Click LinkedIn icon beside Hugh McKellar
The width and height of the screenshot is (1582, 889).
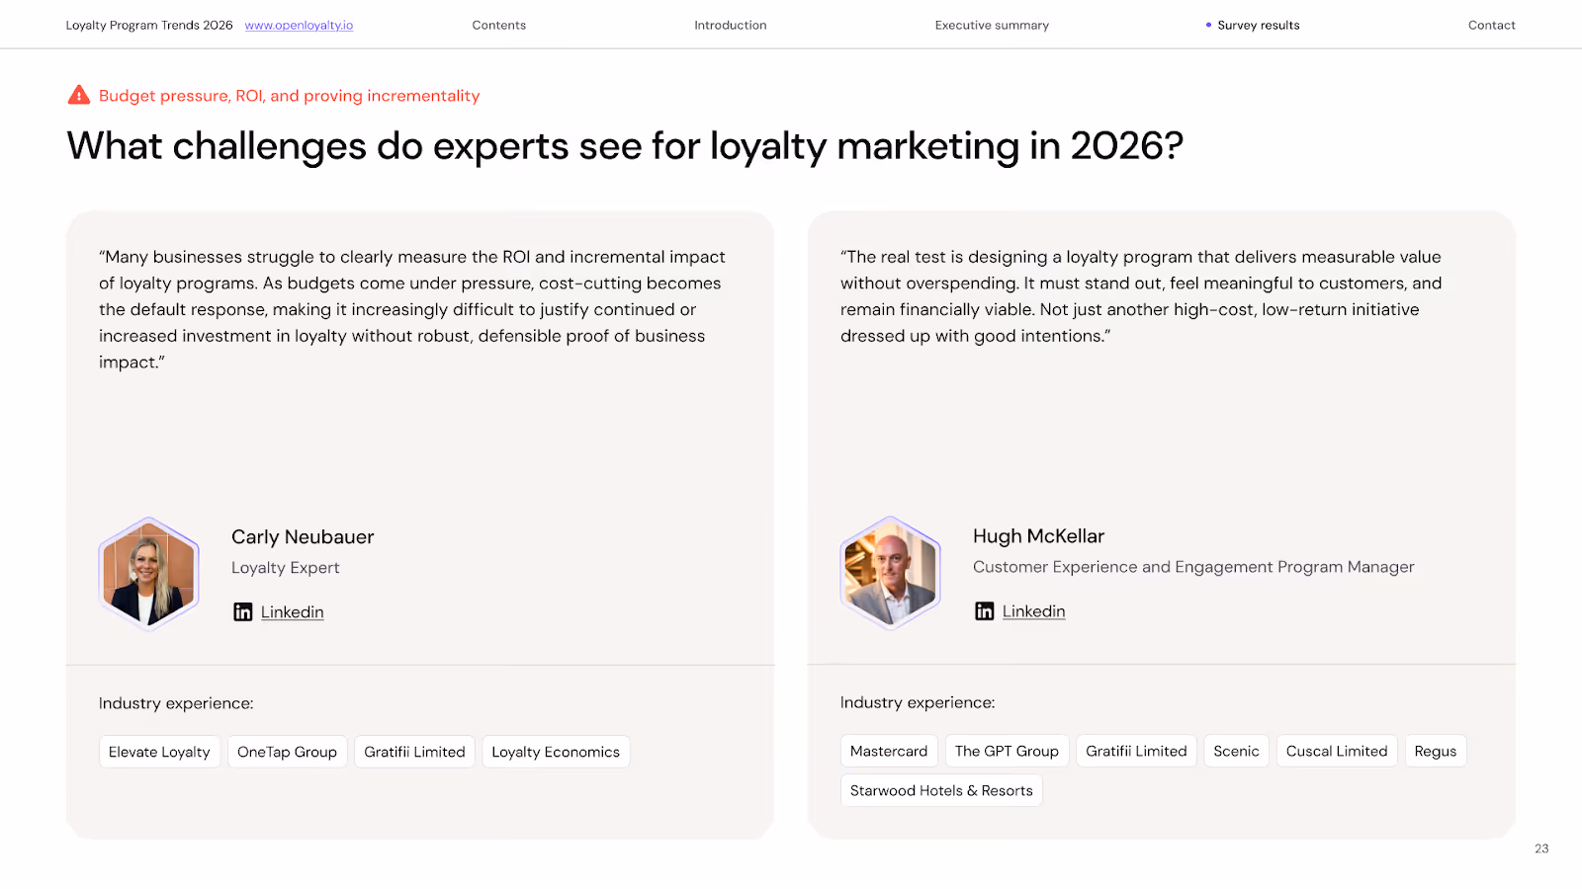coord(985,611)
